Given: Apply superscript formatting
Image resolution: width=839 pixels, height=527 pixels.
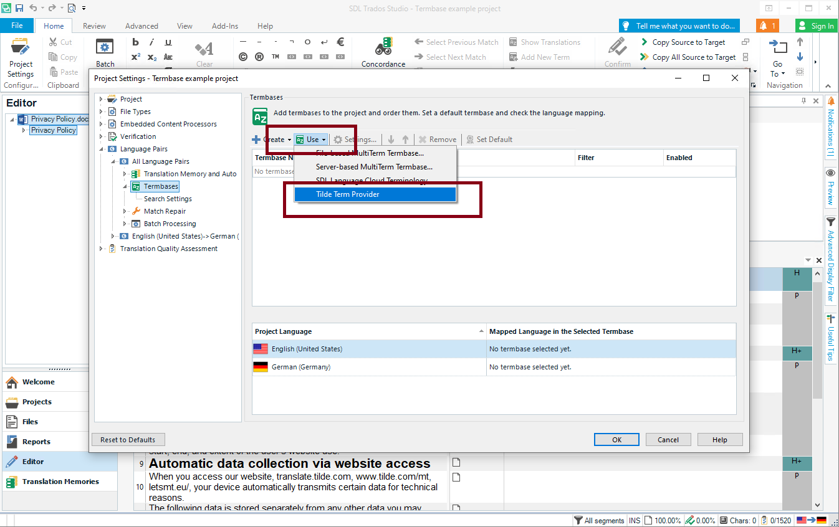Looking at the screenshot, I should click(136, 57).
